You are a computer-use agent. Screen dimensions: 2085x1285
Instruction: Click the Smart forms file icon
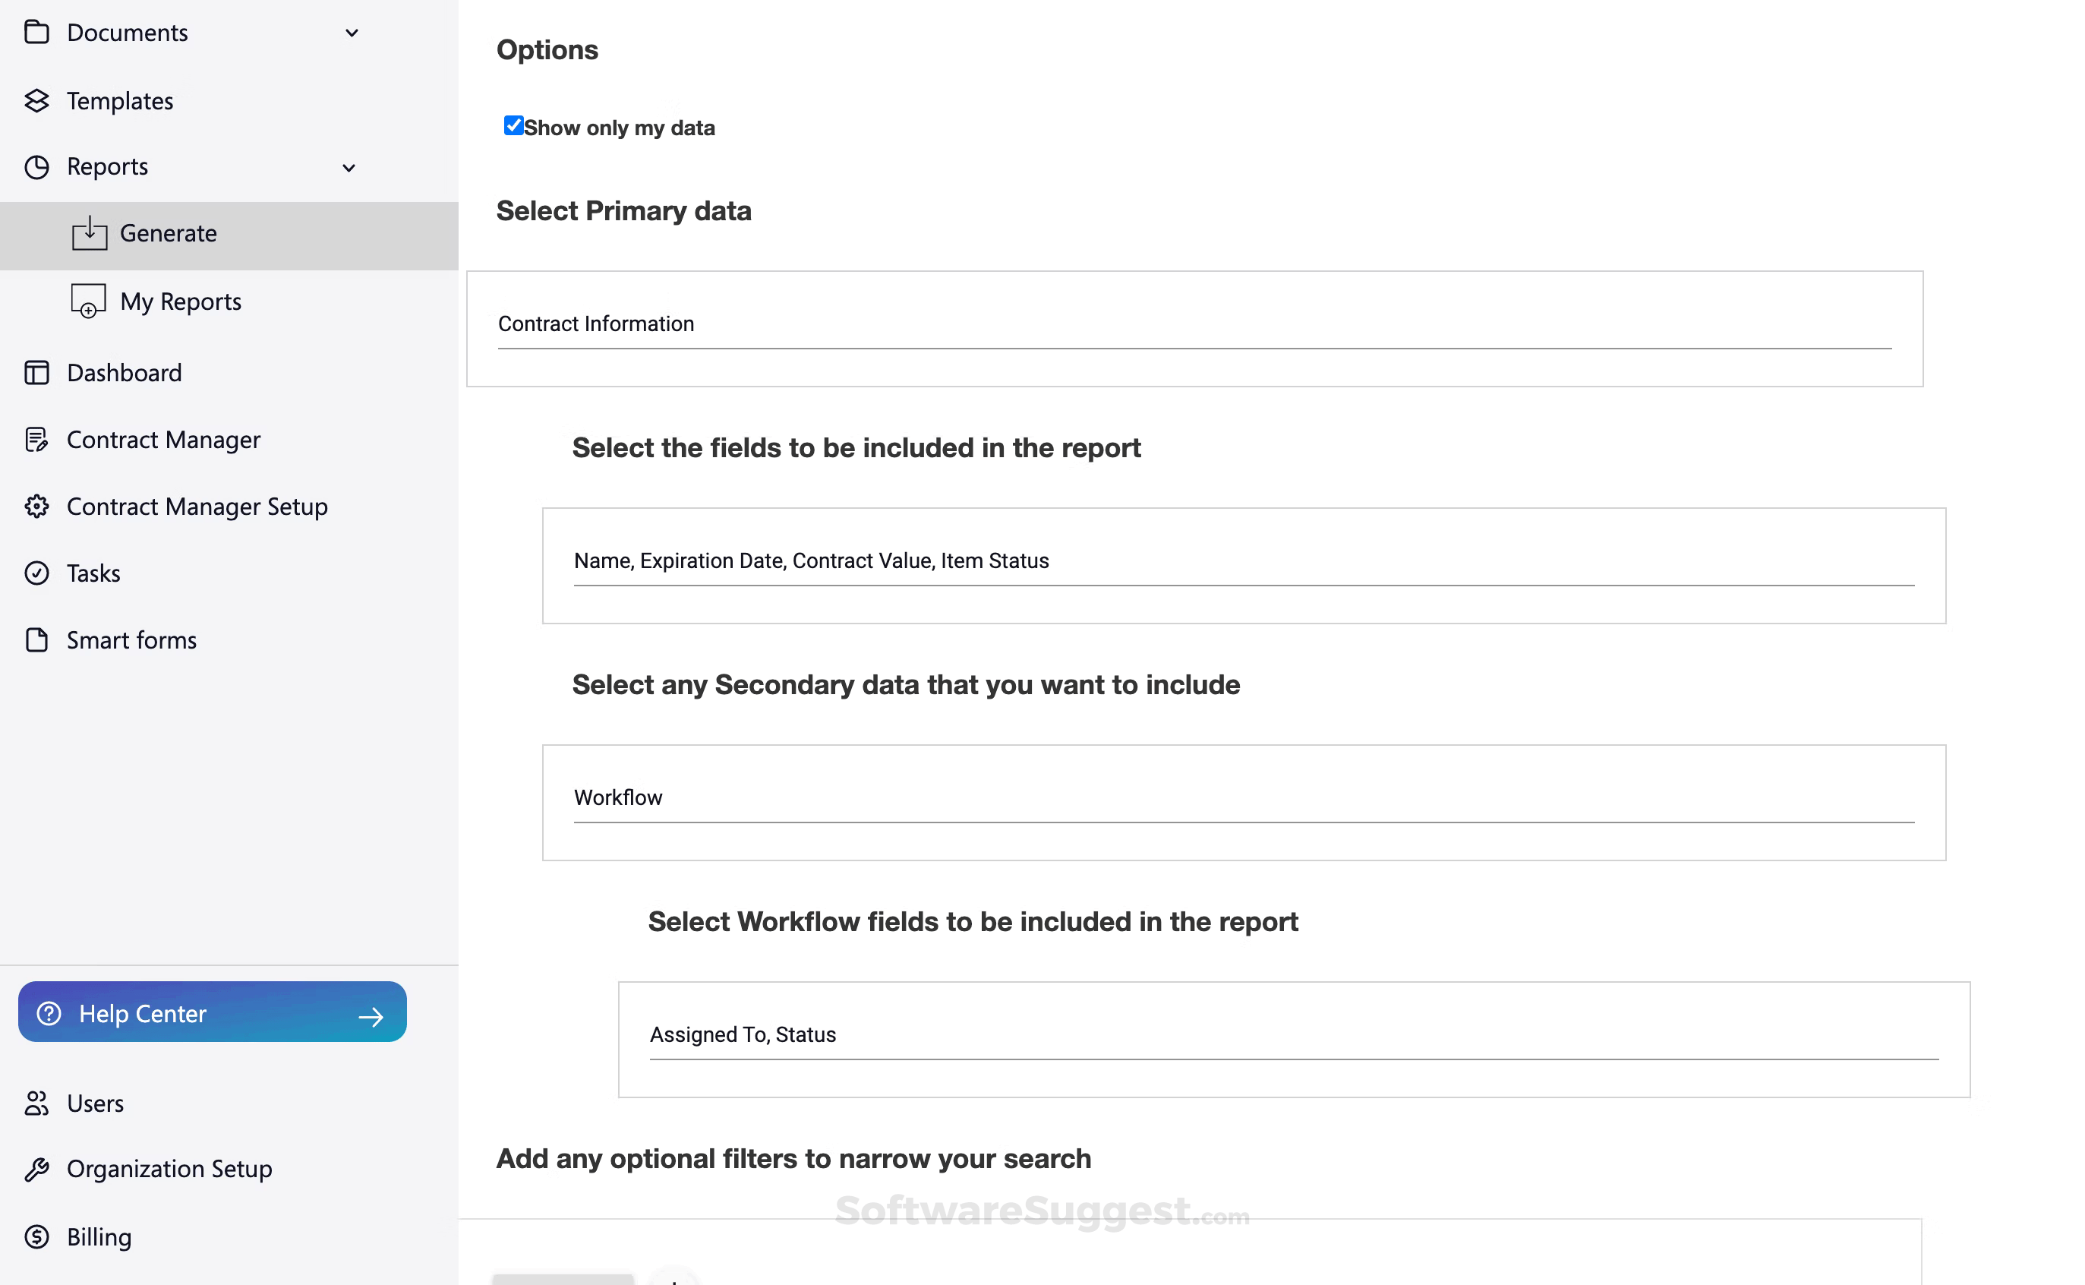(x=36, y=640)
